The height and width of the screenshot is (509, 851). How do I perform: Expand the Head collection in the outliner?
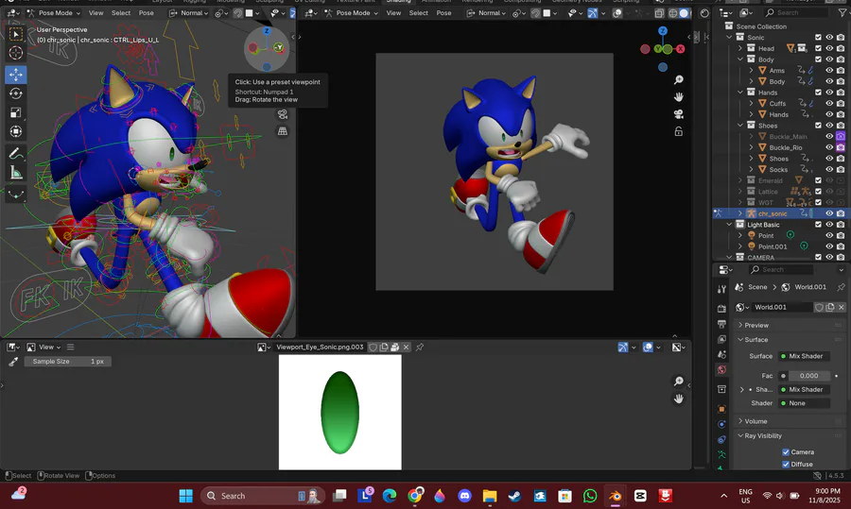tap(739, 48)
